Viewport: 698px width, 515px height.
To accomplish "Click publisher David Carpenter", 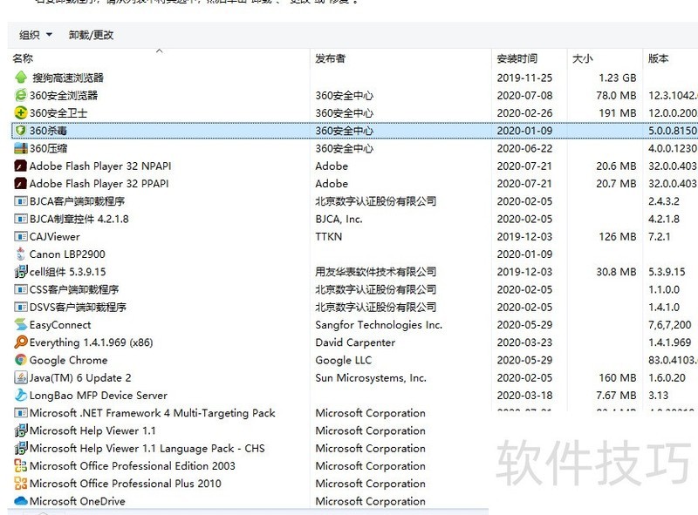I will (x=355, y=342).
